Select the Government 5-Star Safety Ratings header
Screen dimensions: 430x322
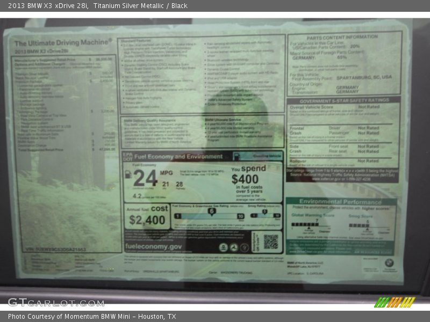click(x=344, y=100)
